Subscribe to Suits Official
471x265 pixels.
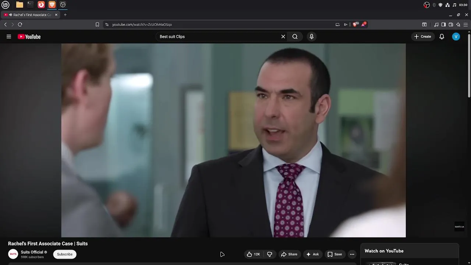[65, 254]
